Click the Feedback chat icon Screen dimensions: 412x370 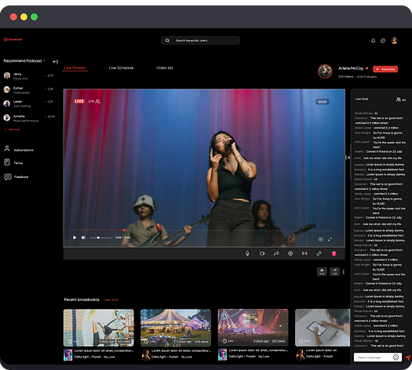[x=8, y=177]
